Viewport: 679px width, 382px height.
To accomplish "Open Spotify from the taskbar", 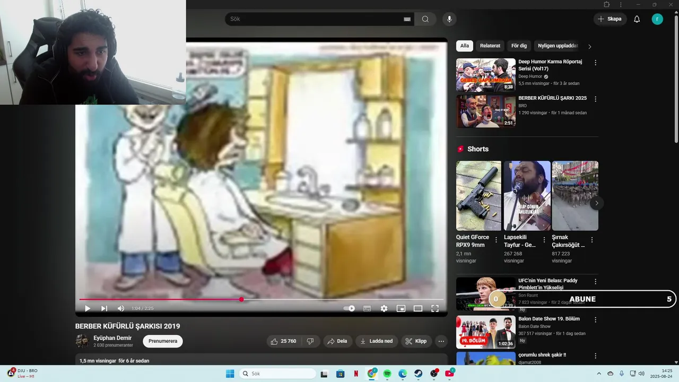I will [x=387, y=374].
